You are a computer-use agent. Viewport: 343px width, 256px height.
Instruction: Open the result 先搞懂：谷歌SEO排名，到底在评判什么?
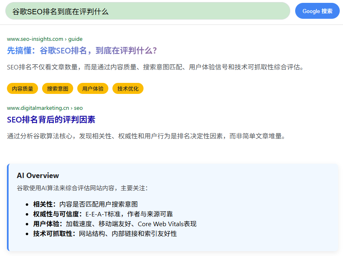click(x=82, y=51)
